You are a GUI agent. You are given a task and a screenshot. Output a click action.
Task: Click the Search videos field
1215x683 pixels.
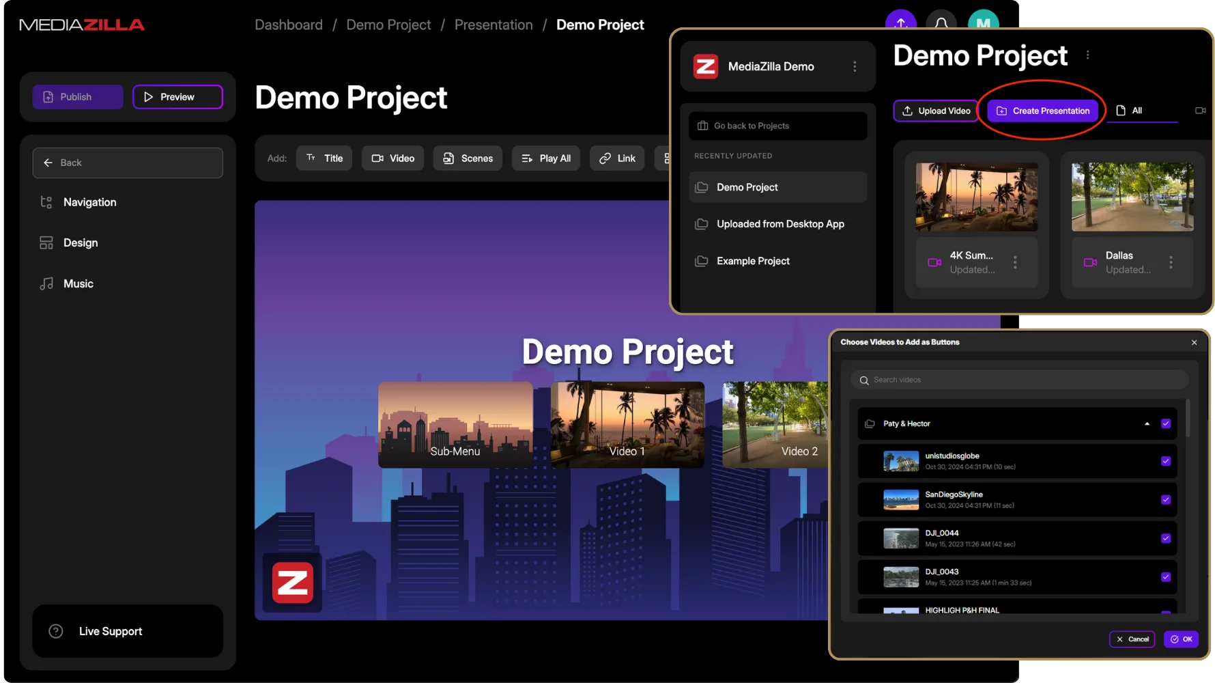click(x=1020, y=380)
